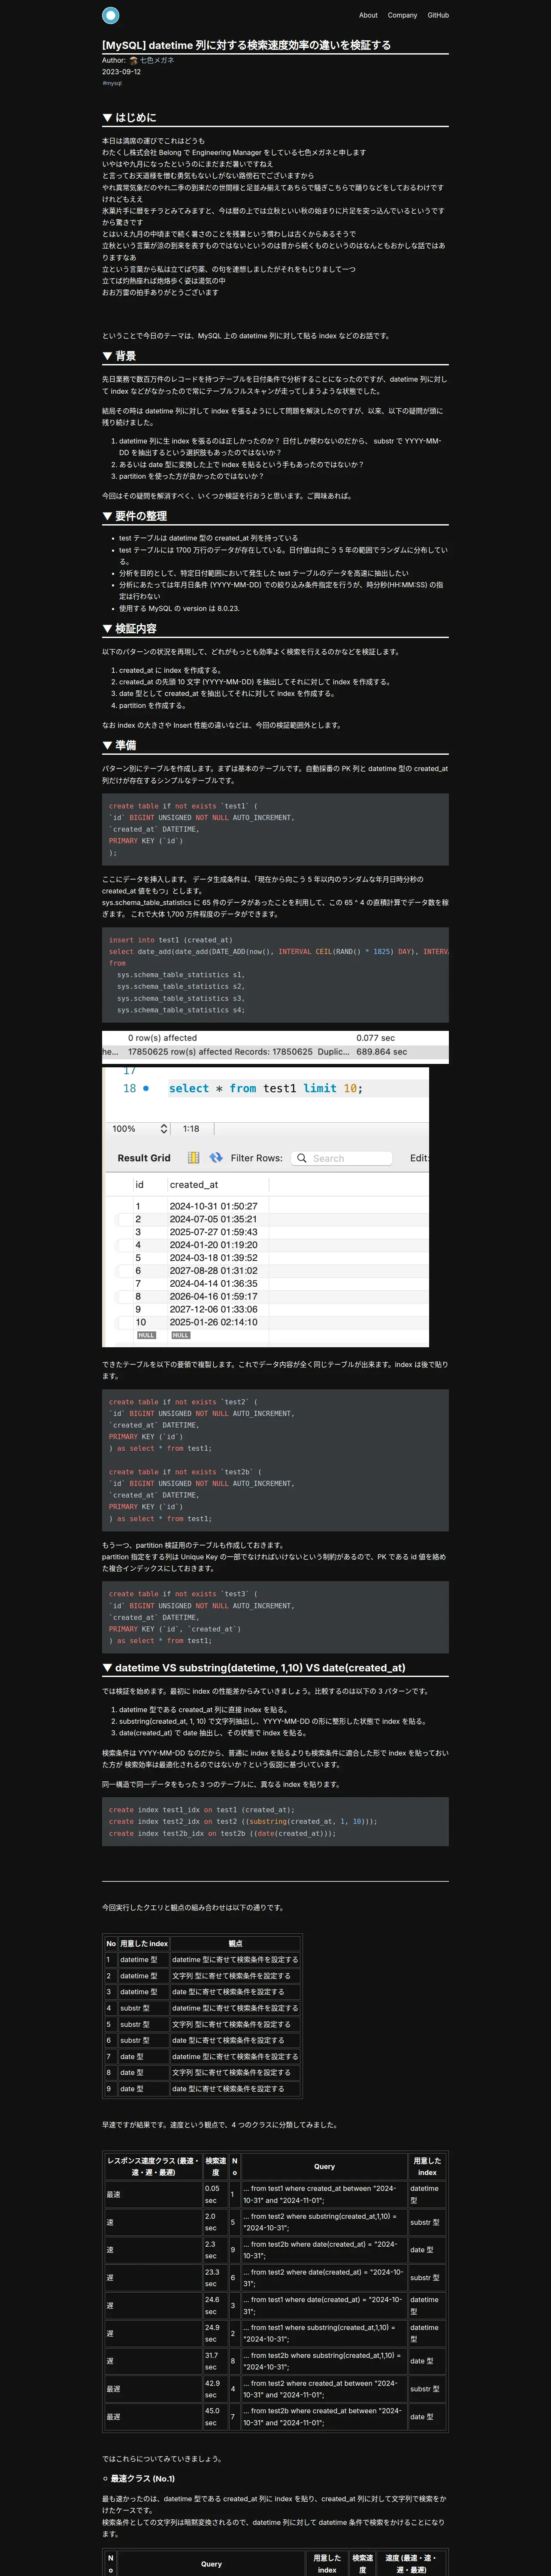Collapse the はじめに section triangle

(107, 118)
